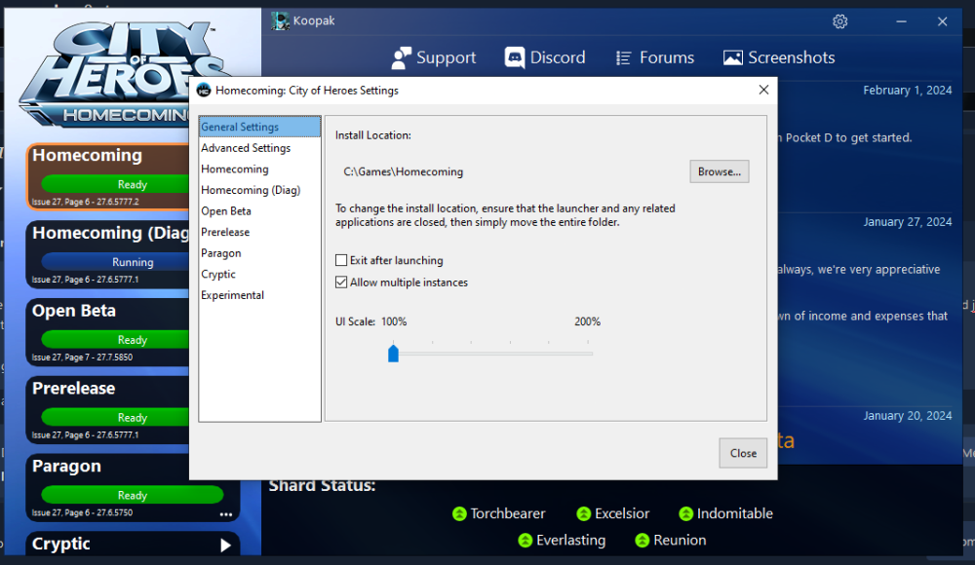Viewport: 975px width, 565px height.
Task: Open the Screenshots picture icon
Action: coord(733,58)
